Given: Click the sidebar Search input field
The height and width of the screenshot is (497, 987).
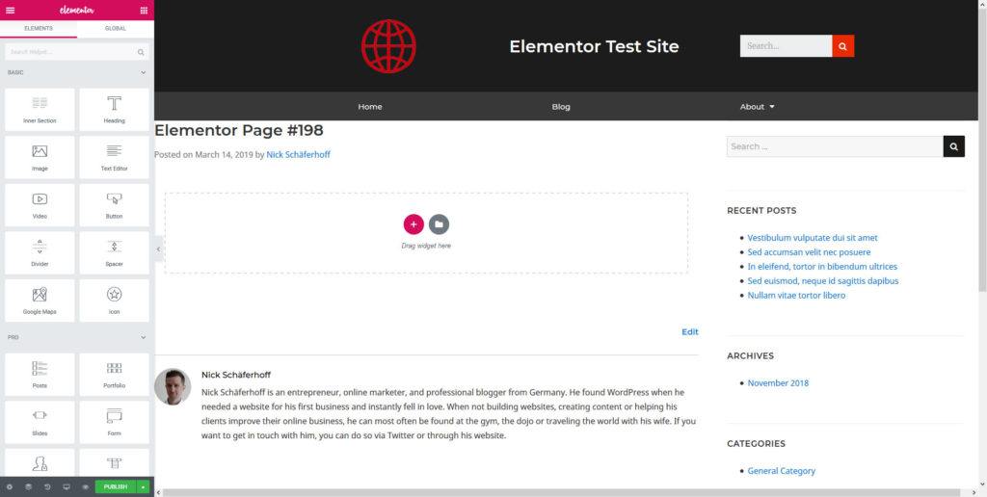Looking at the screenshot, I should coord(835,146).
